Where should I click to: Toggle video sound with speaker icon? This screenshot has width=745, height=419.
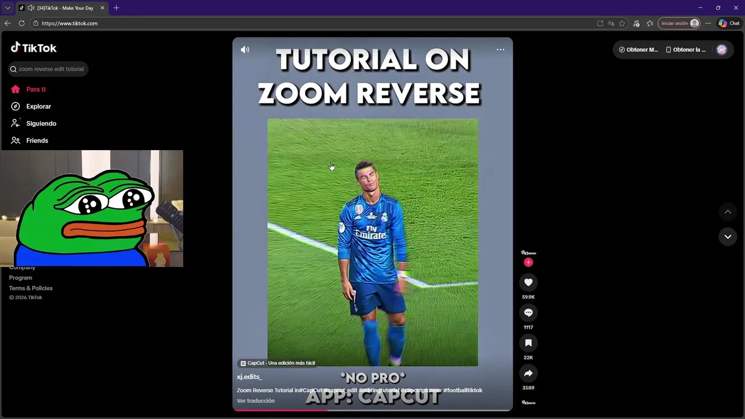coord(245,49)
